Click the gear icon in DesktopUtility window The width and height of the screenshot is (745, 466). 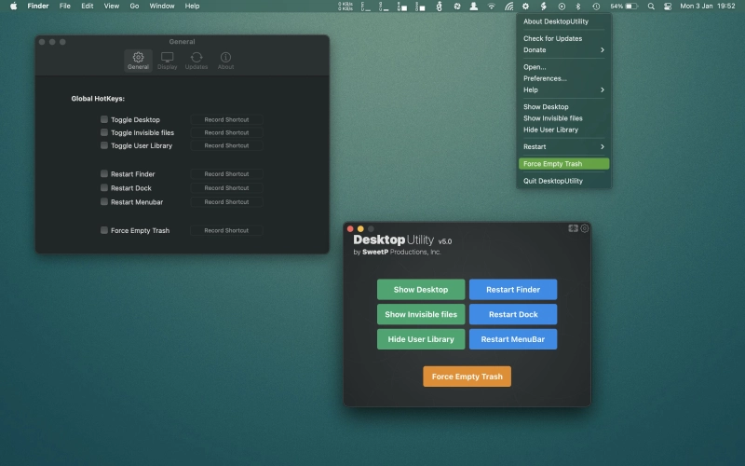point(585,228)
